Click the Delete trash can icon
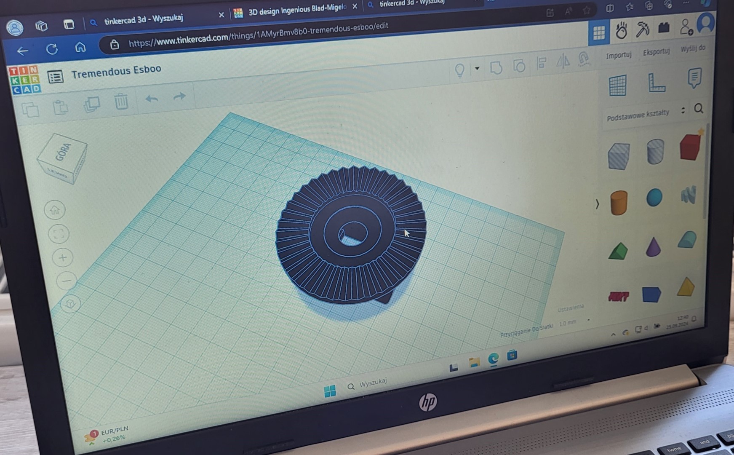Viewport: 734px width, 455px height. (121, 101)
